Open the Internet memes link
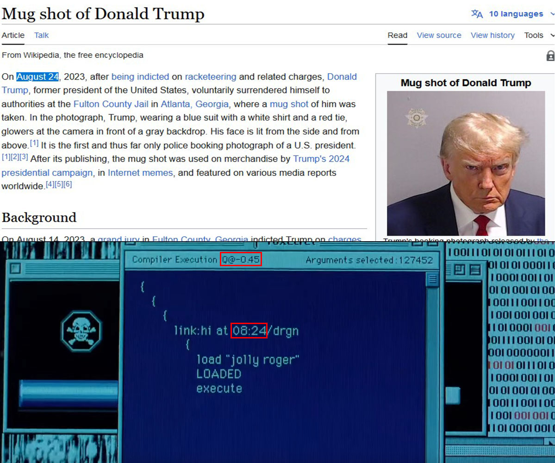Screen dimensions: 555x463 pos(140,173)
